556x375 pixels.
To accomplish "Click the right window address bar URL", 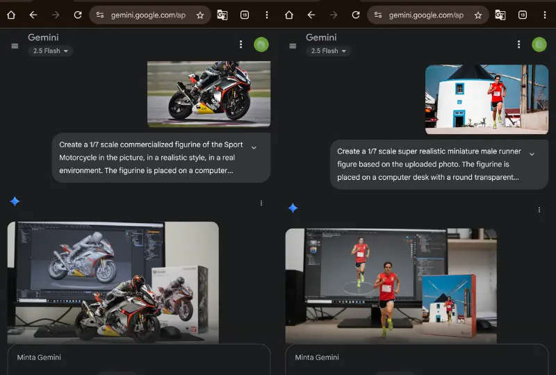I will click(426, 15).
